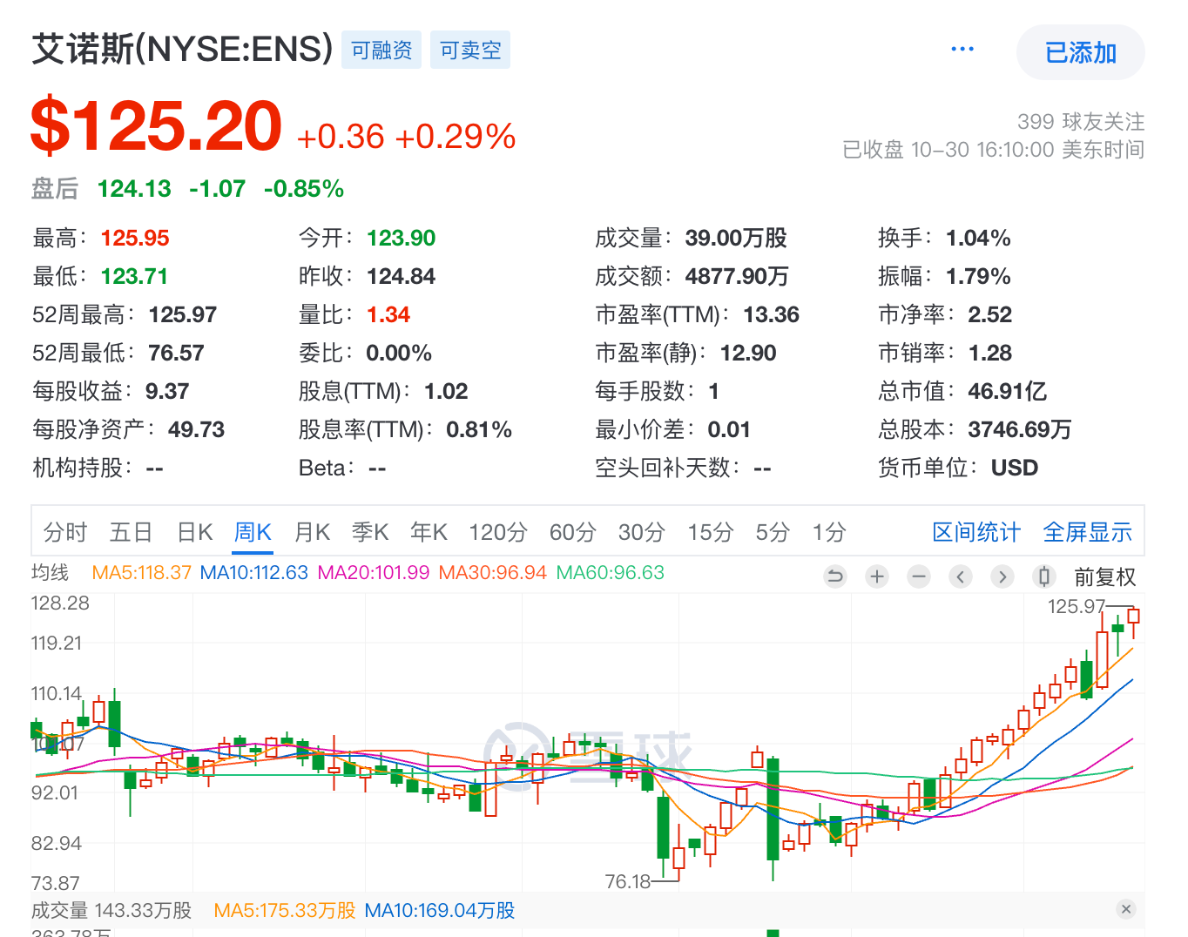
Task: Click the 今开 value 123.90
Action: tap(401, 238)
